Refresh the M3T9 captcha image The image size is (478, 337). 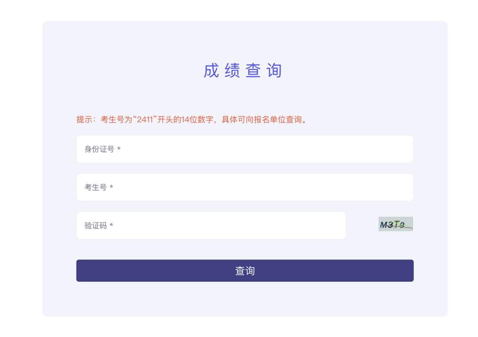396,224
